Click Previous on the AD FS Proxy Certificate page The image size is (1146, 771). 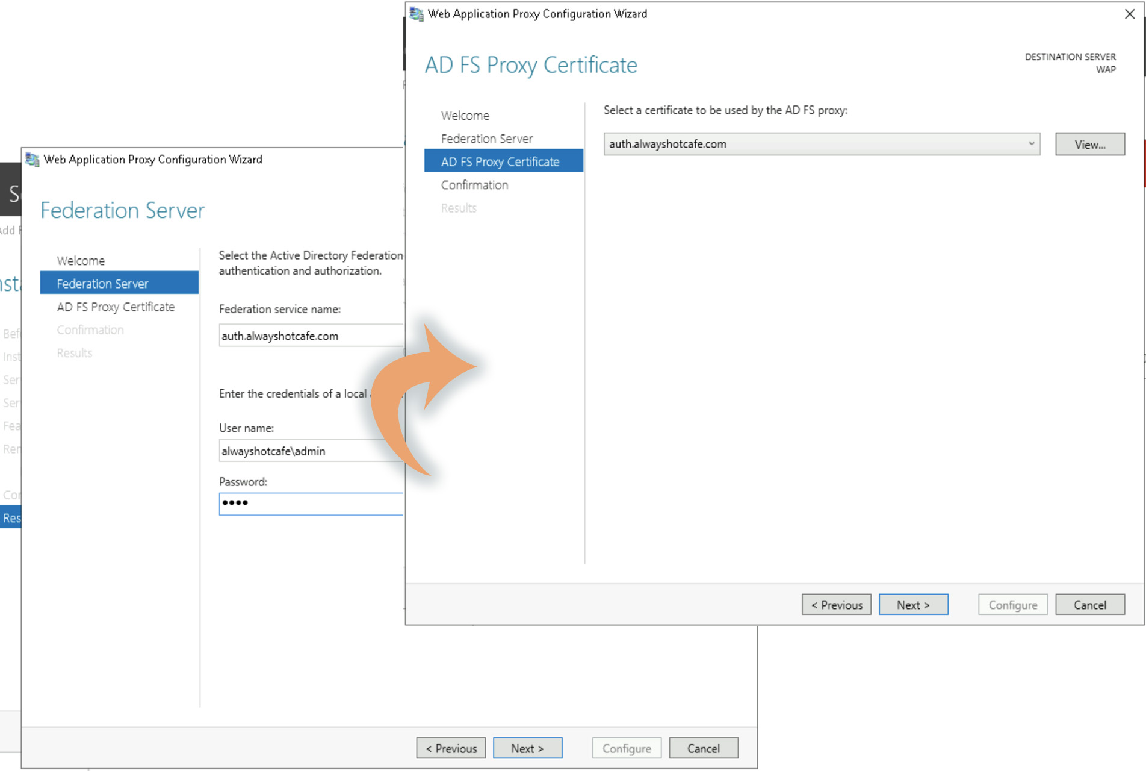(x=836, y=604)
